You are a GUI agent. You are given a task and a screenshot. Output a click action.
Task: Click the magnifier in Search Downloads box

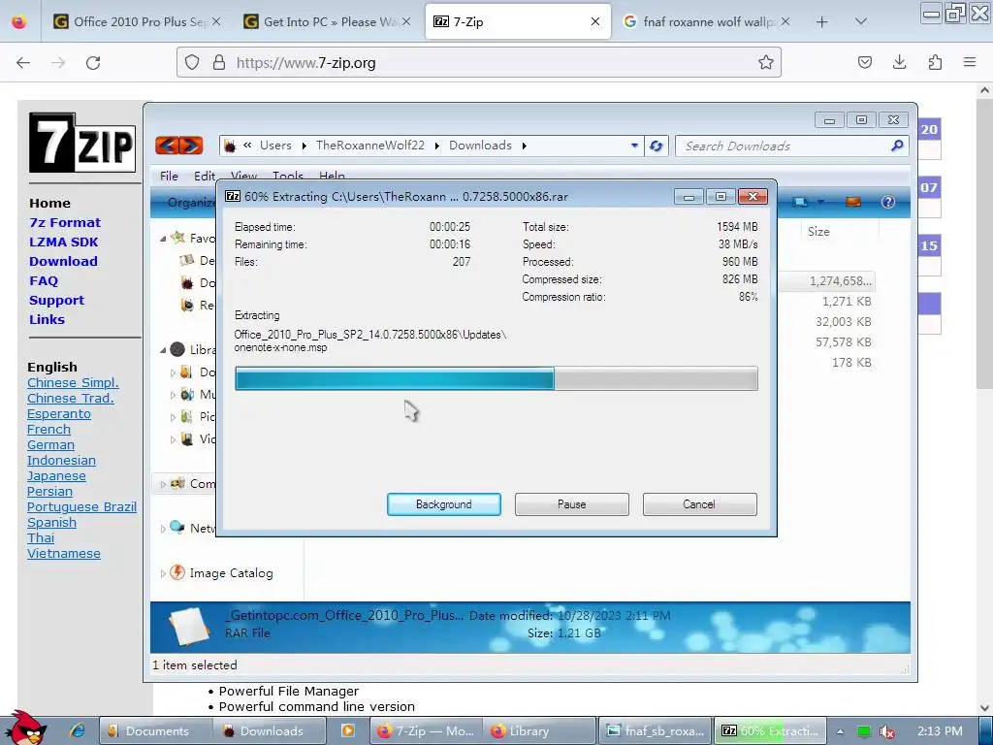click(x=897, y=146)
